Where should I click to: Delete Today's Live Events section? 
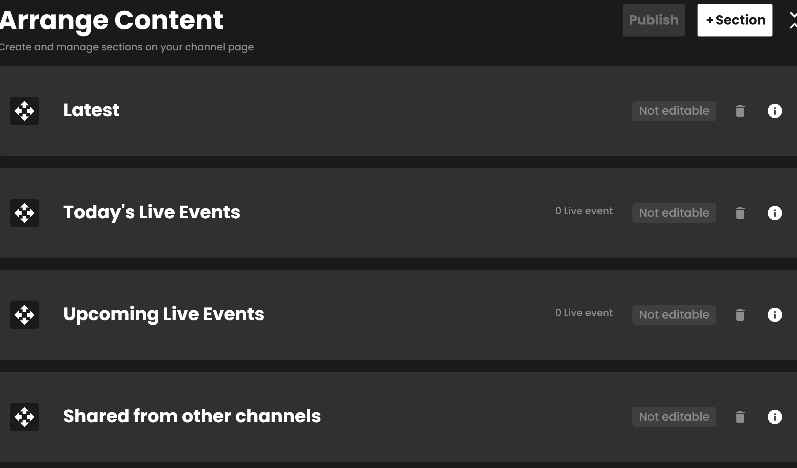[740, 213]
